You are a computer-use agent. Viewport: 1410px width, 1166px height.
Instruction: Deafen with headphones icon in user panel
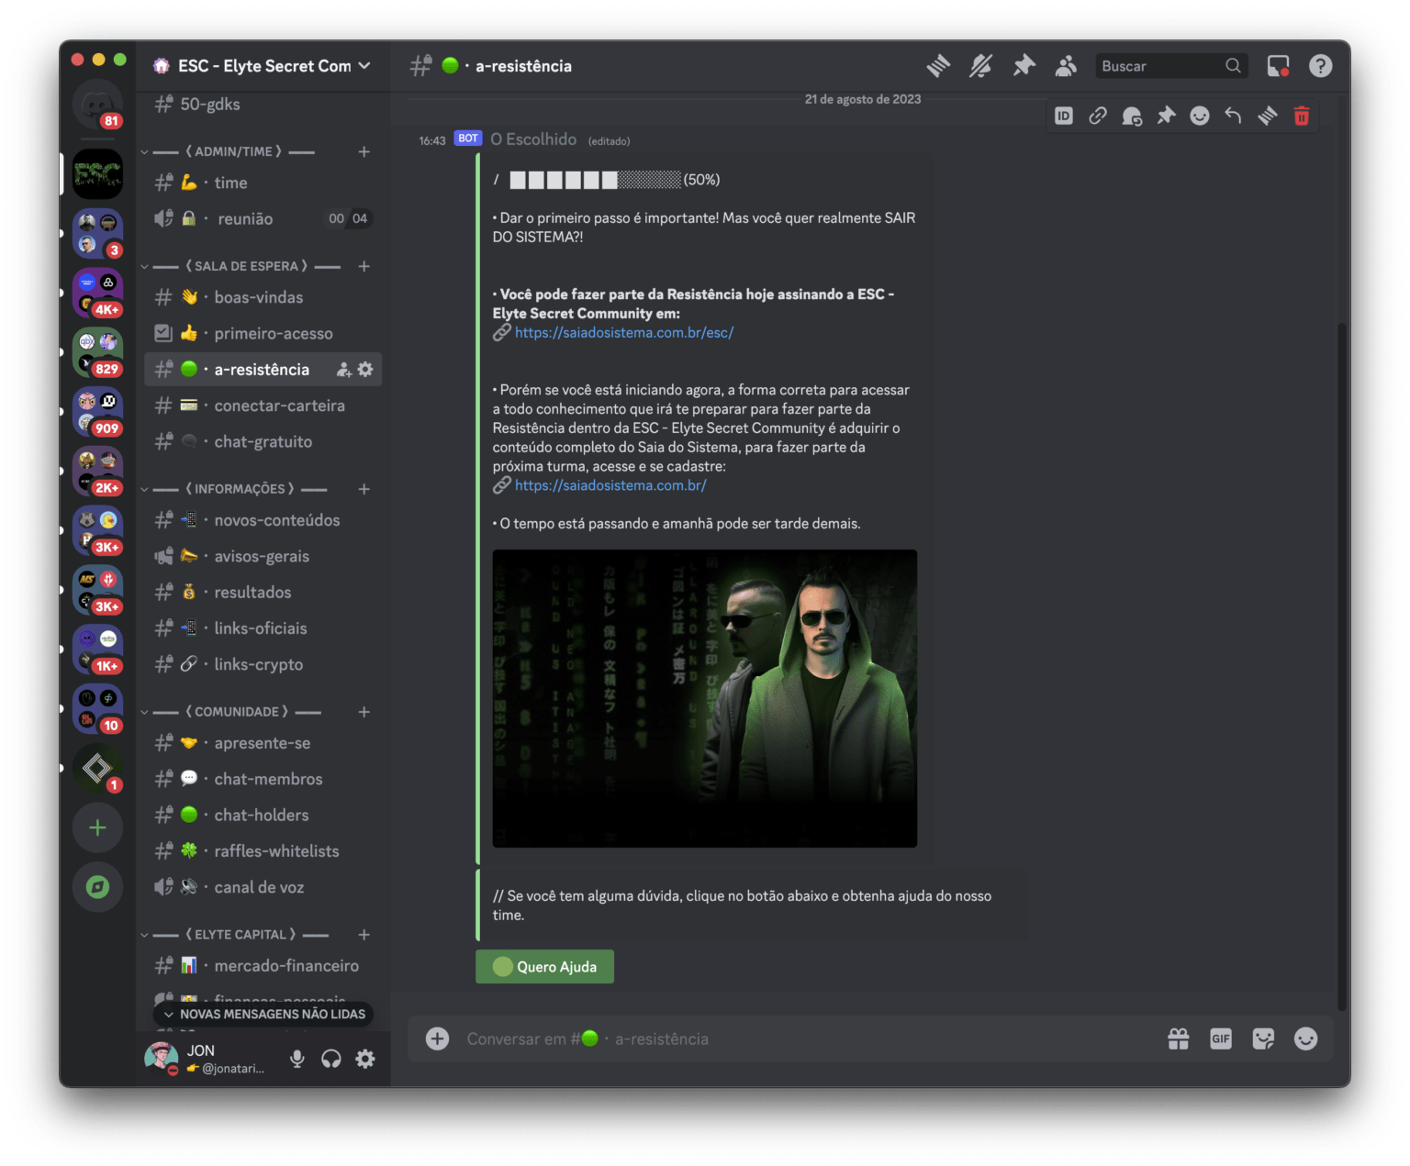[331, 1059]
